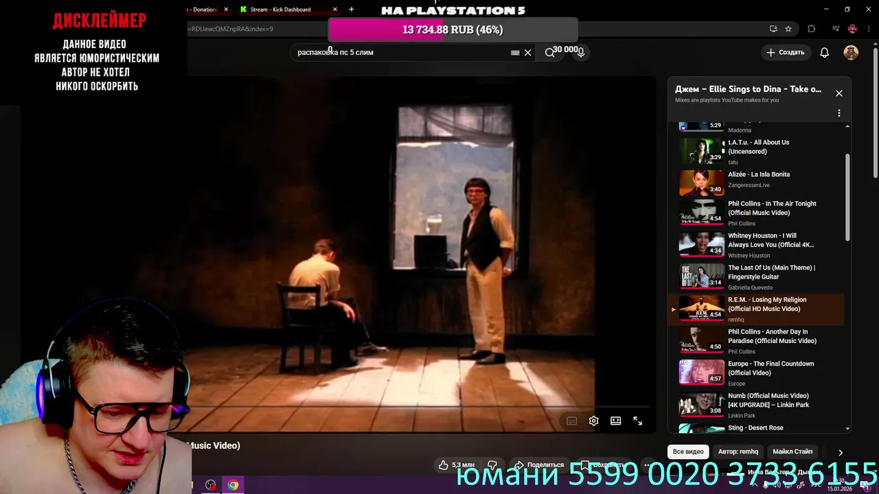Click the scroll-up arrow of the playlist
The width and height of the screenshot is (879, 494).
[x=847, y=126]
